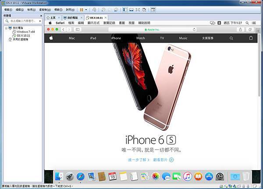
Task: Open App Store from the Dock
Action: [209, 177]
